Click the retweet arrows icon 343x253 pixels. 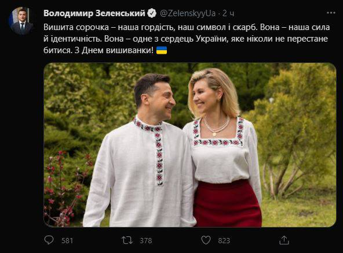pyautogui.click(x=127, y=240)
